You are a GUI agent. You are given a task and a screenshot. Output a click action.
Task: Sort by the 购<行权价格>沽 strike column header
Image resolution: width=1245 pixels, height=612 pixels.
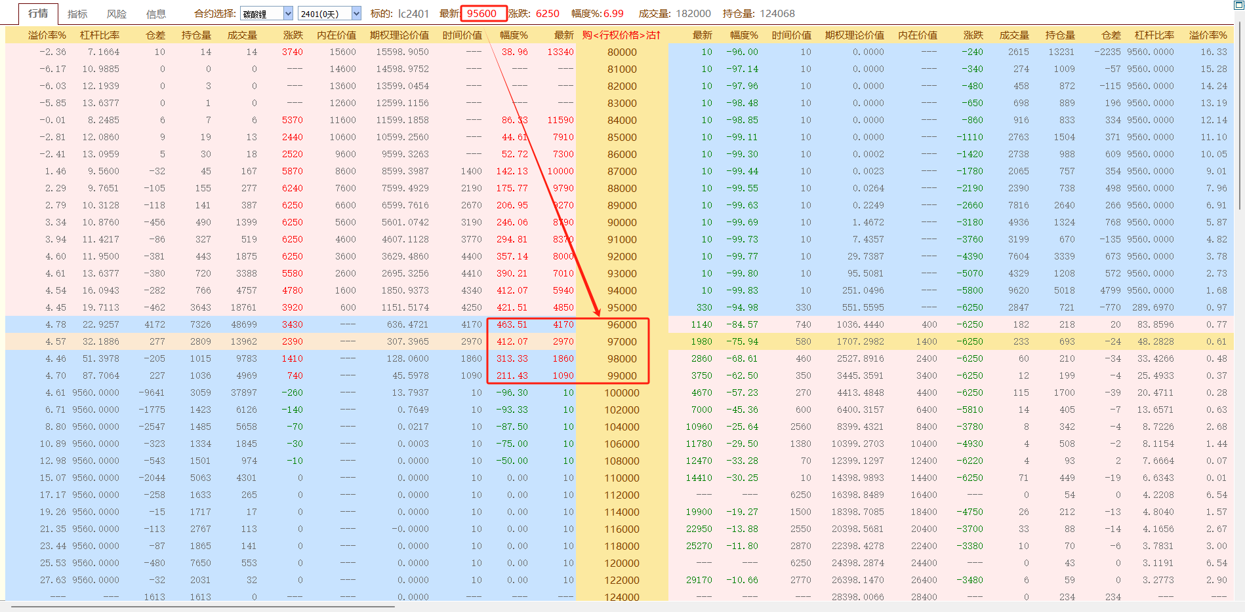point(621,35)
